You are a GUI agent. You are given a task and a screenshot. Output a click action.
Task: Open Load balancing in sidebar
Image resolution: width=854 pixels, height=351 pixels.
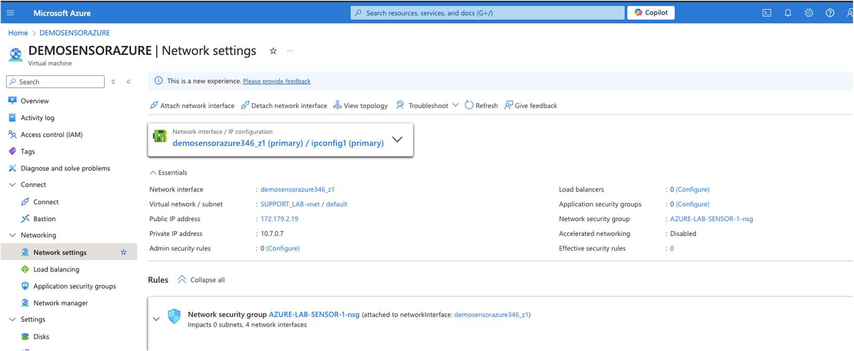[x=56, y=269]
